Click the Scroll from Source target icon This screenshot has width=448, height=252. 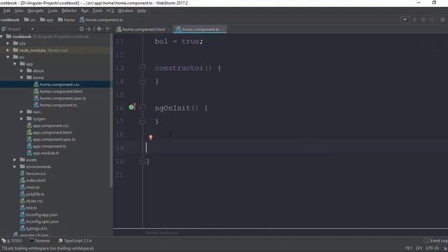pos(82,29)
